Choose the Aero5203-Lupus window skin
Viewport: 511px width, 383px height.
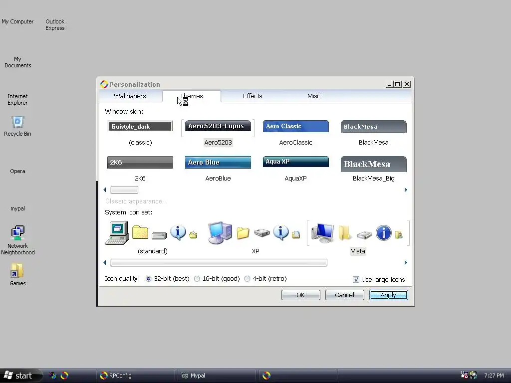(x=218, y=126)
